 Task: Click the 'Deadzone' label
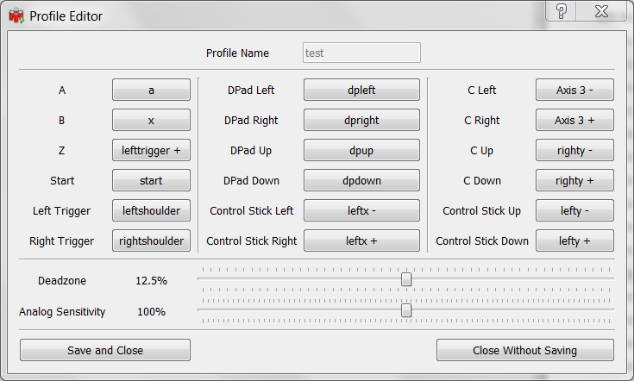pos(62,280)
